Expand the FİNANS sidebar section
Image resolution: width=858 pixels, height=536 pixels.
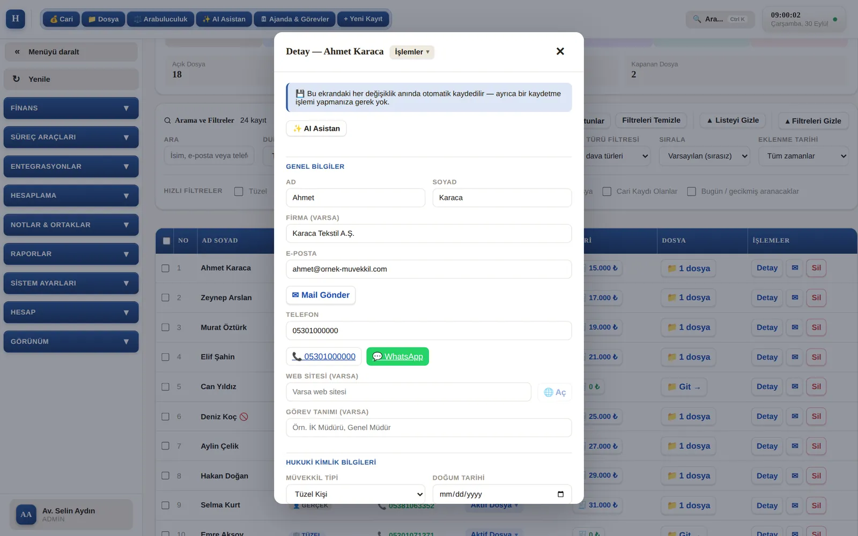71,108
